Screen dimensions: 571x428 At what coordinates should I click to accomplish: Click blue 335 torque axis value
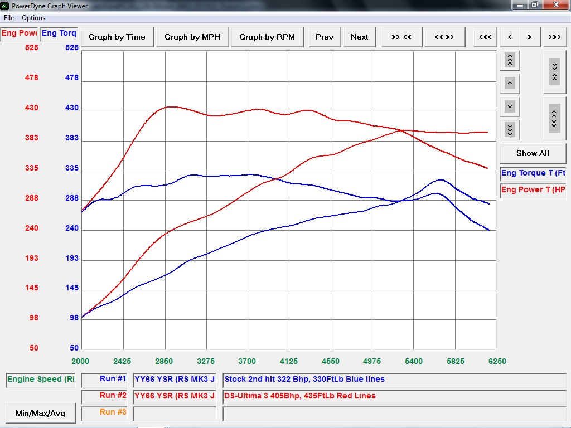click(x=72, y=168)
